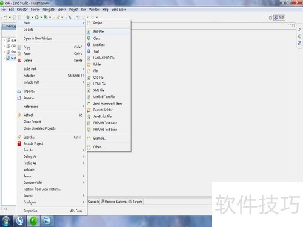Expand the New submenu arrow
Viewport: 303px width, 227px height.
coord(84,23)
